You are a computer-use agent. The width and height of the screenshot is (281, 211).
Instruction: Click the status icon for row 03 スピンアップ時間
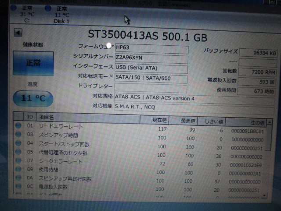(18, 134)
